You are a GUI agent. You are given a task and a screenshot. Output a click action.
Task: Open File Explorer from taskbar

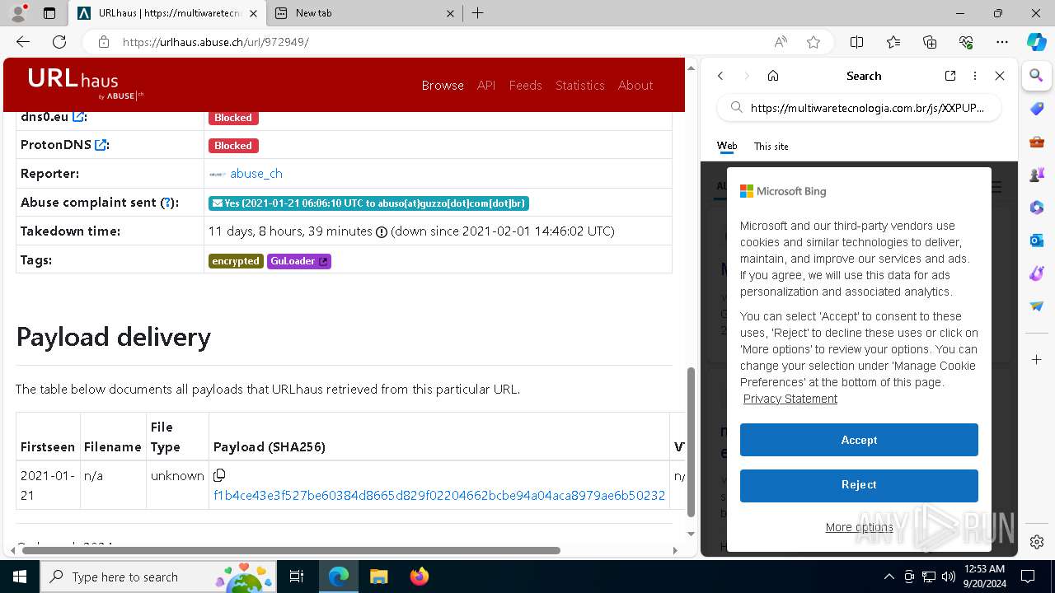point(378,577)
